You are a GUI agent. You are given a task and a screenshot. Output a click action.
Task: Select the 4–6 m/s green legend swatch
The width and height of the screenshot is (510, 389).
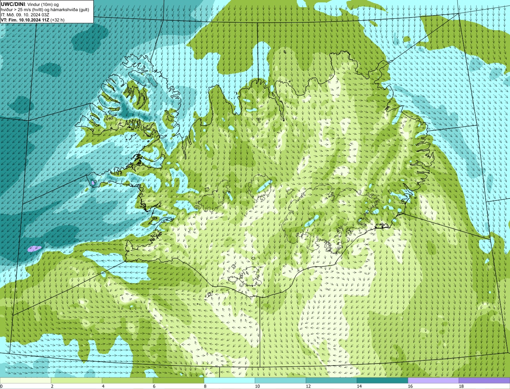127,380
